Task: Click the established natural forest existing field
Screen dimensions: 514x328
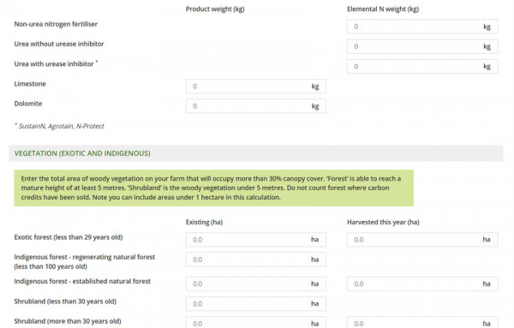Action: pos(255,283)
